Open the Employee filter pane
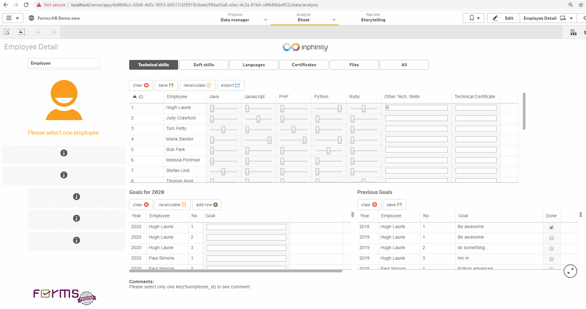Viewport: 586px width, 309px height. point(64,63)
